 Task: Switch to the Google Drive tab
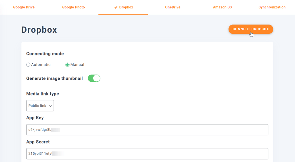[x=24, y=7]
